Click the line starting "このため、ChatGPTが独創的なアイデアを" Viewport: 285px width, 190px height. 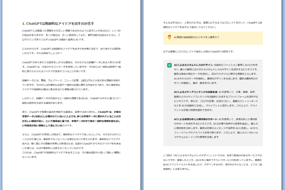(72, 153)
